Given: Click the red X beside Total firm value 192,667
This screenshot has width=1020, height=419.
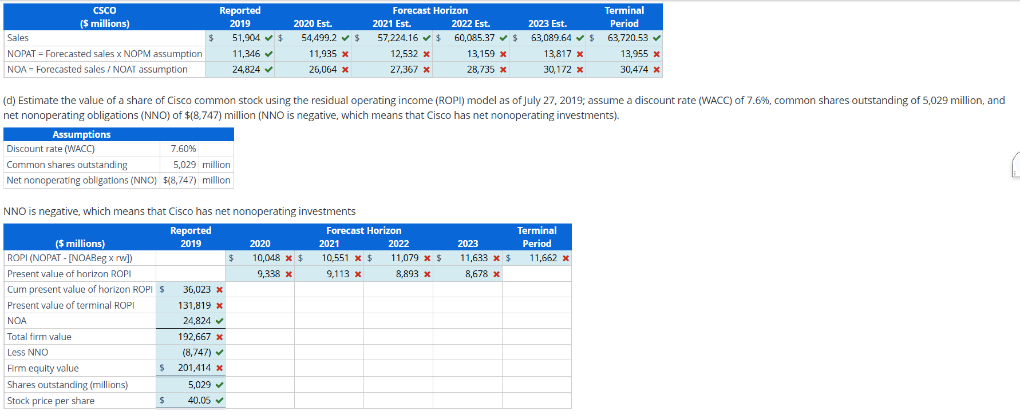Looking at the screenshot, I should (x=220, y=337).
